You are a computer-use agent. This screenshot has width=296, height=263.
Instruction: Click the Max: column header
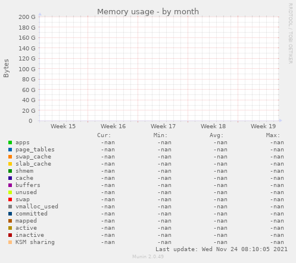(273, 135)
